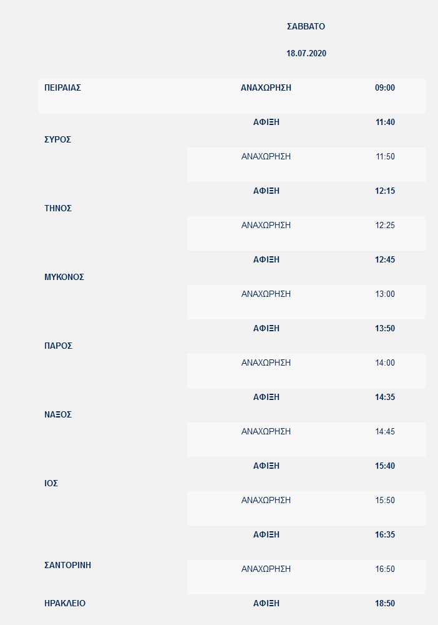Click the ΠΑΡΟΣ port name
This screenshot has width=438, height=625.
[59, 346]
